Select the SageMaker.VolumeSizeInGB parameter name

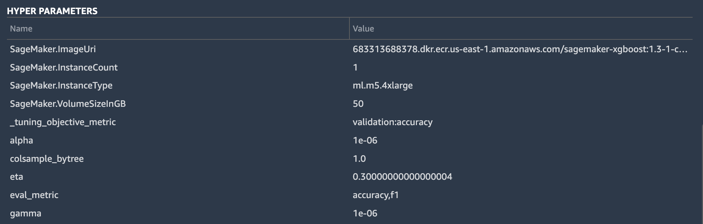(x=68, y=104)
